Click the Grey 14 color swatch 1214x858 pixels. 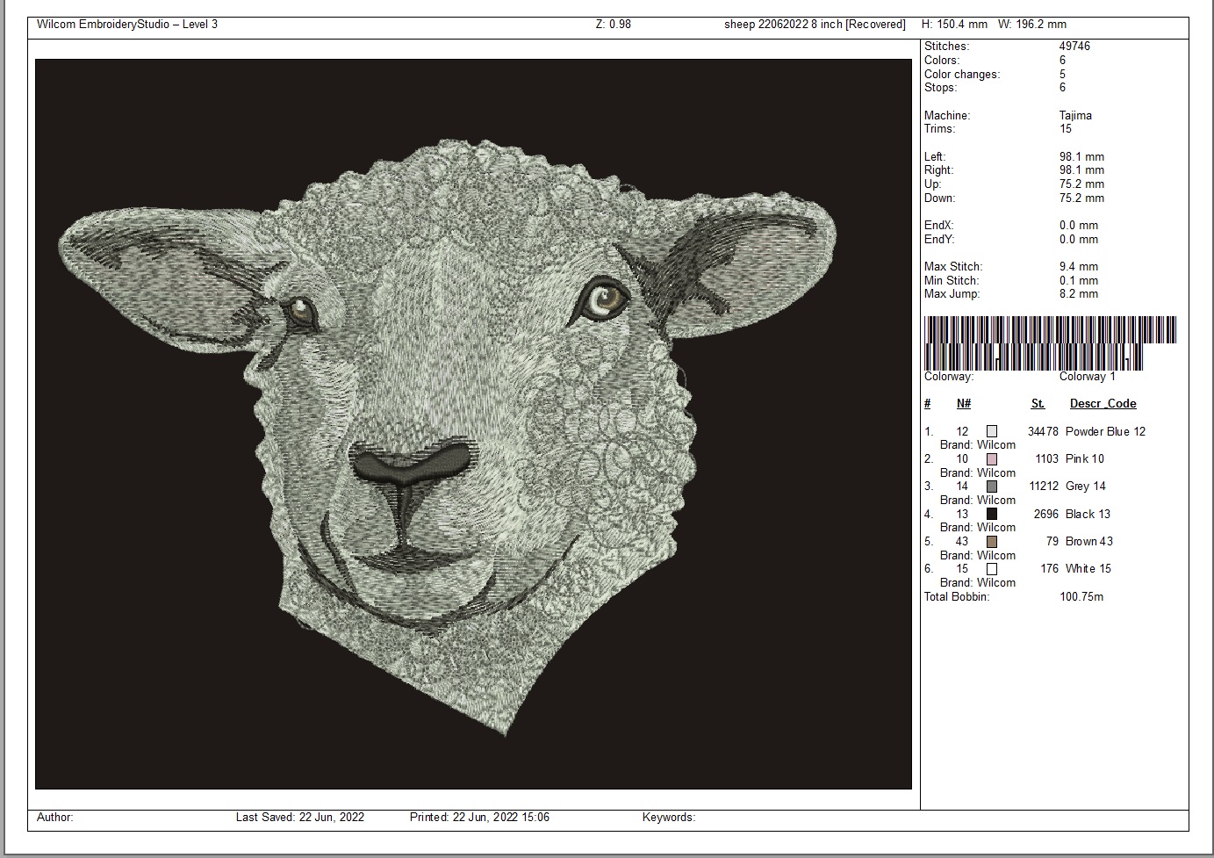[991, 487]
